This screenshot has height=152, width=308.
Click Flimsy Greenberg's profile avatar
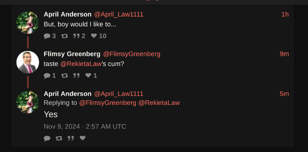pos(28,62)
